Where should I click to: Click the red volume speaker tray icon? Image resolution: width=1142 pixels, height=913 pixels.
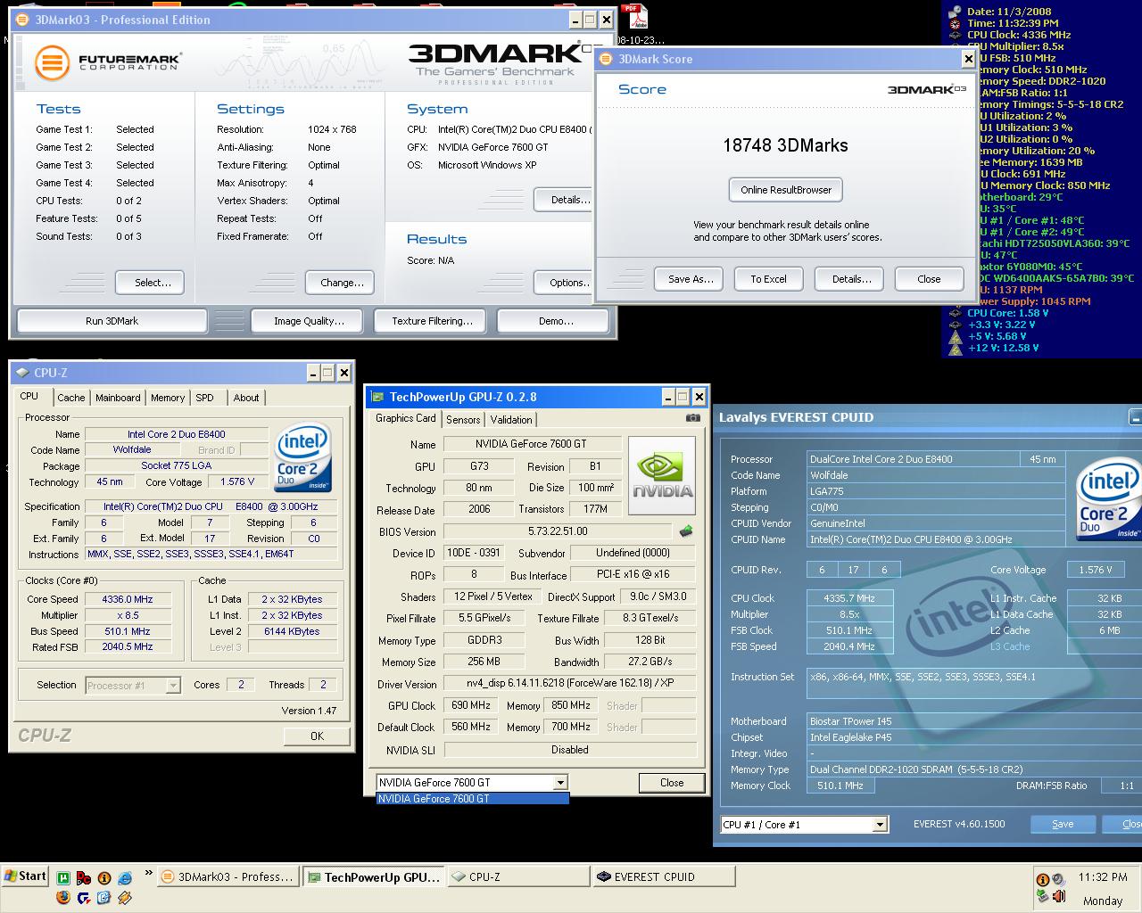[x=1058, y=896]
